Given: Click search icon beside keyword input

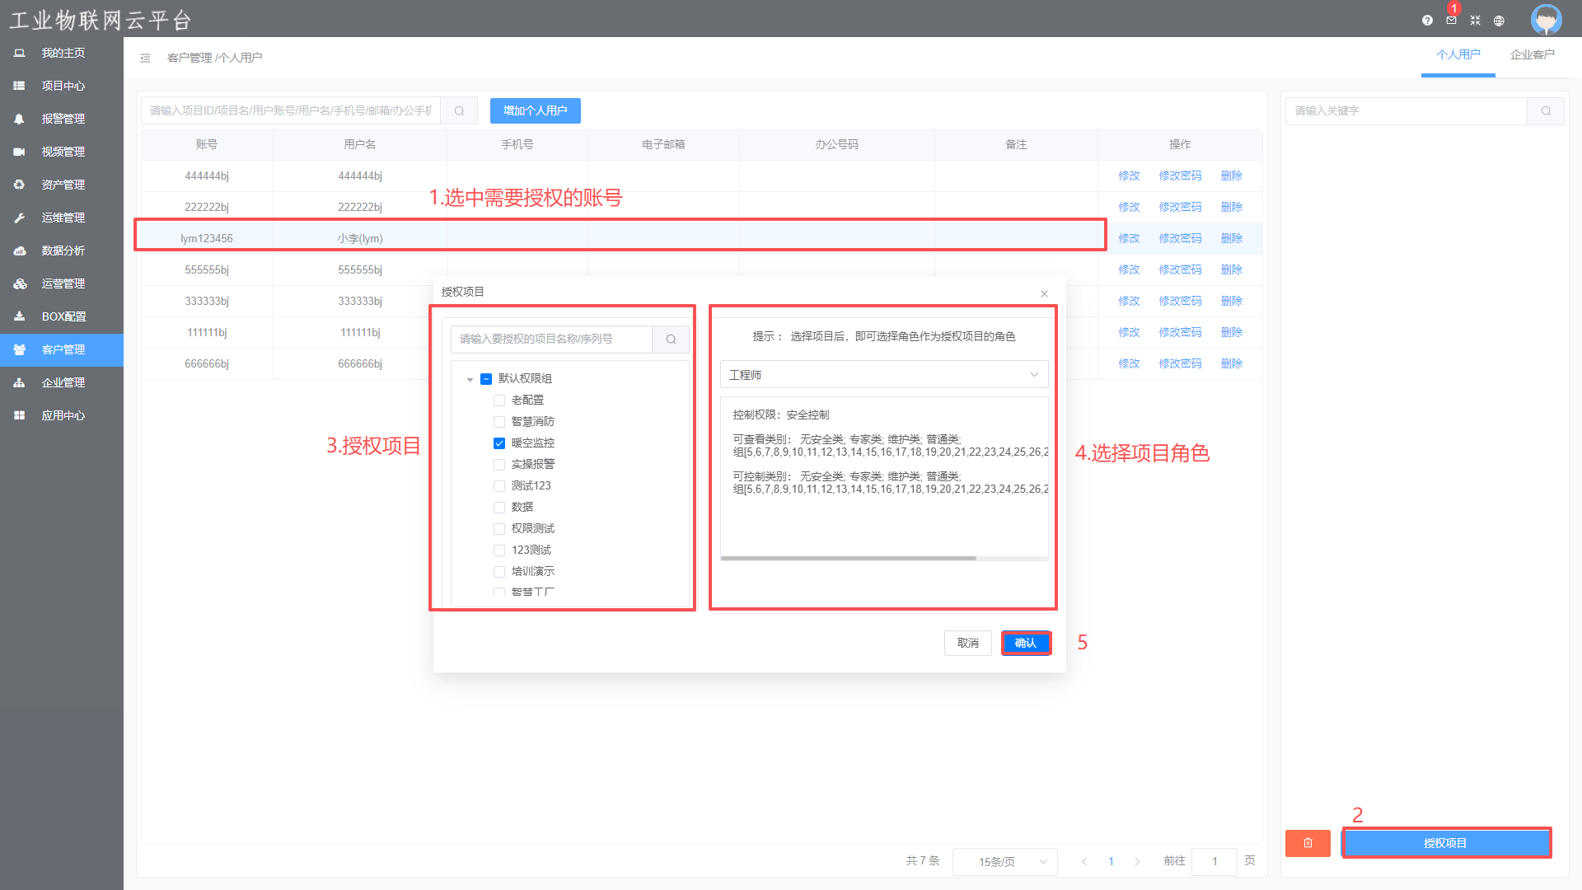Looking at the screenshot, I should point(1546,111).
